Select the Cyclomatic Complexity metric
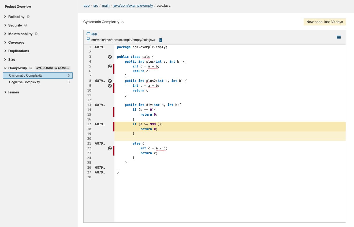This screenshot has height=227, width=354. [38, 75]
